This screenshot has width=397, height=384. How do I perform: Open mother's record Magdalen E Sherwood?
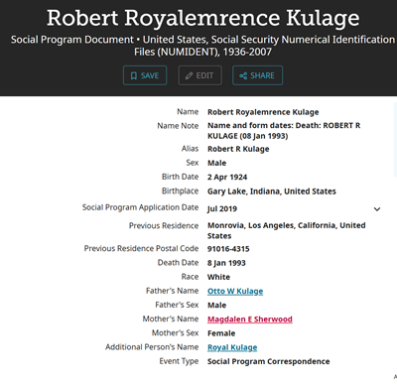click(250, 320)
